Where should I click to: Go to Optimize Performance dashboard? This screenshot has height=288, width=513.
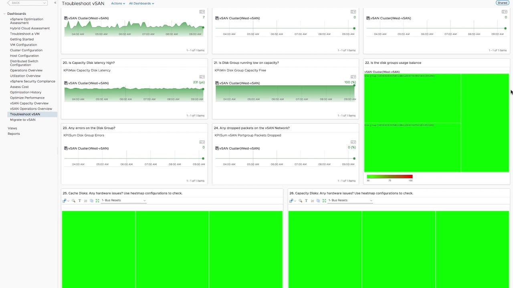coord(27,98)
